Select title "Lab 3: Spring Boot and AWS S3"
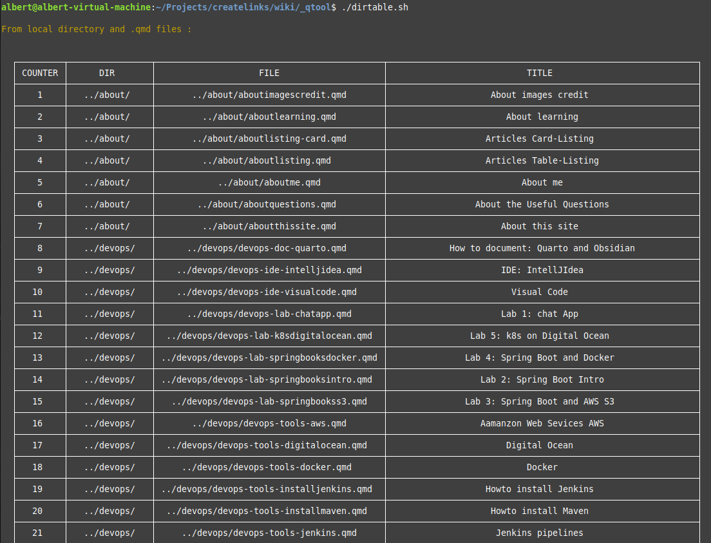711x543 pixels. (540, 401)
